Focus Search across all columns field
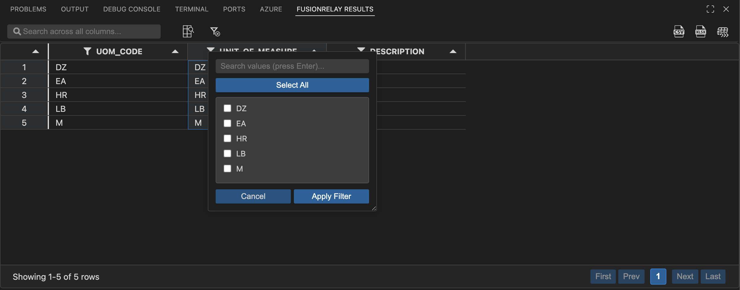This screenshot has width=740, height=290. (x=84, y=31)
